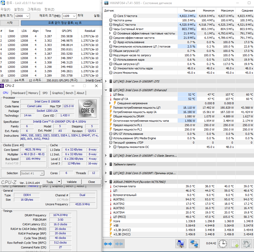Click thermometer icon beside AUXTIN1
The image size is (254, 252).
[111, 199]
